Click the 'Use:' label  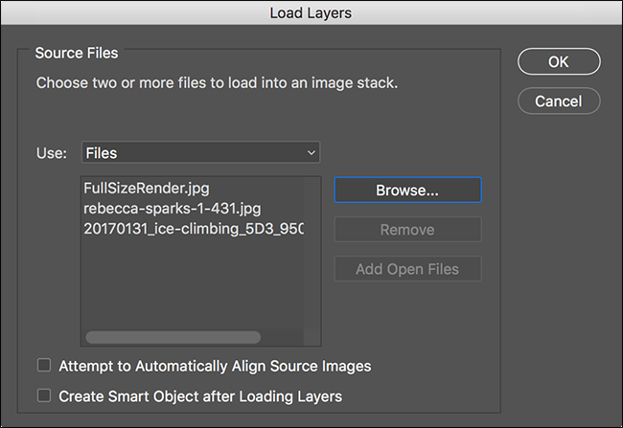(x=52, y=152)
